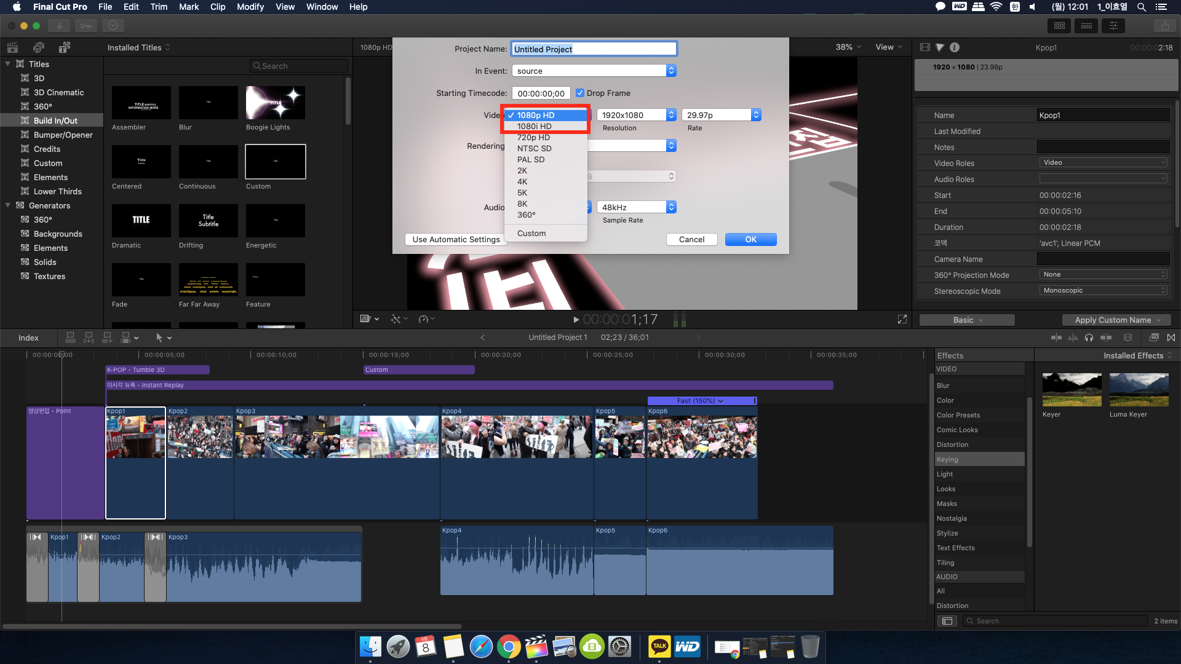The height and width of the screenshot is (664, 1181).
Task: Uncheck the Drop Frame checkbox
Action: [579, 93]
